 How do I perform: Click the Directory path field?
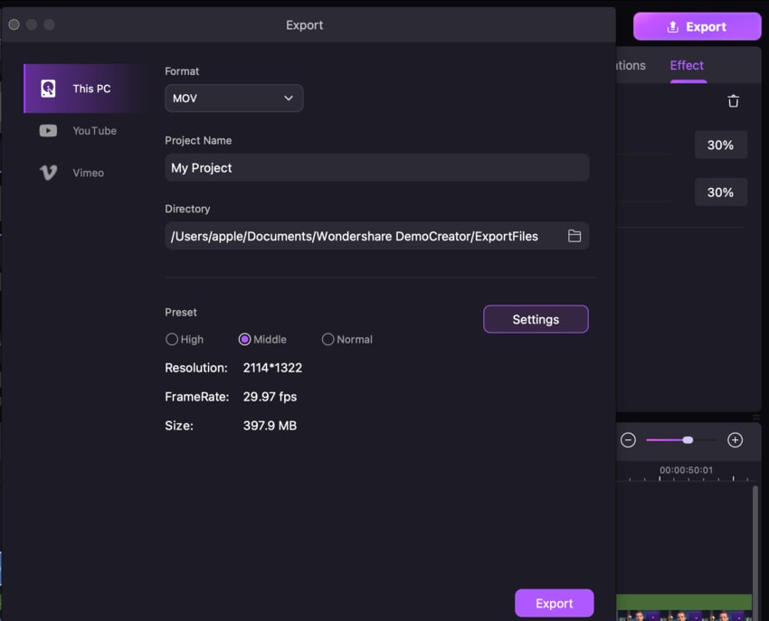376,236
